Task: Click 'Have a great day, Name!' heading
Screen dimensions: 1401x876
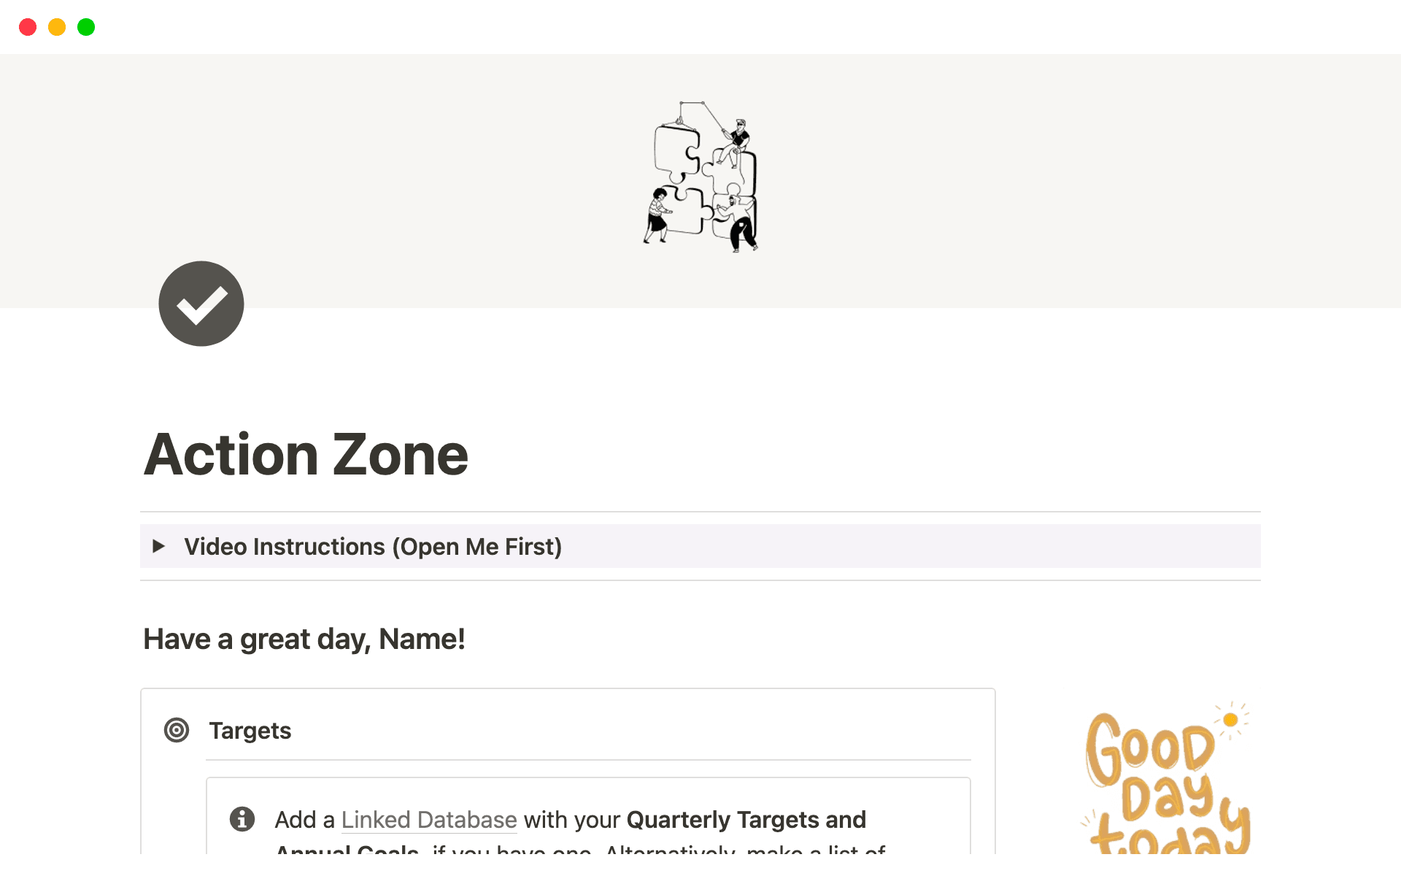Action: [x=304, y=639]
